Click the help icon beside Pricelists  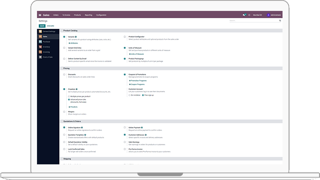point(77,89)
